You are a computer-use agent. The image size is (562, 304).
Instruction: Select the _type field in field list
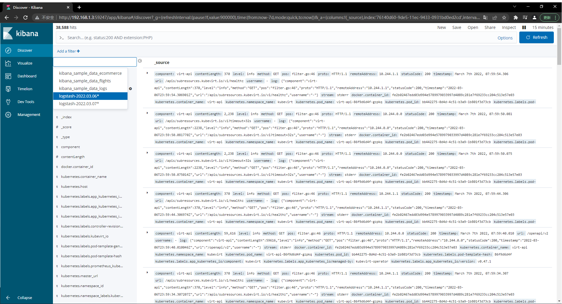(x=65, y=137)
